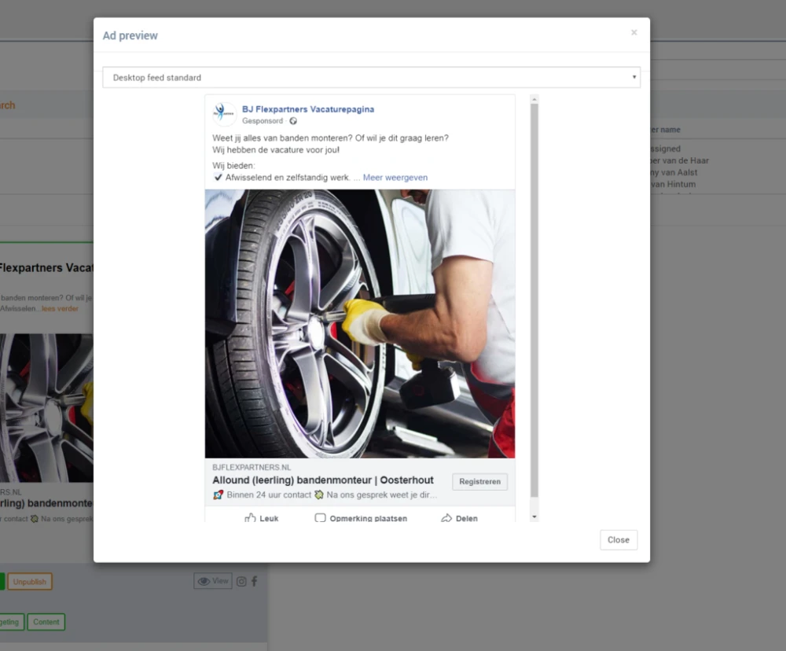
Task: Expand ad text via Meer weergeven
Action: pyautogui.click(x=395, y=178)
